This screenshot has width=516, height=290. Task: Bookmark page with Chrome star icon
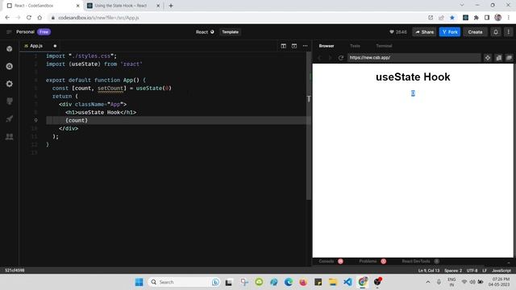452,18
